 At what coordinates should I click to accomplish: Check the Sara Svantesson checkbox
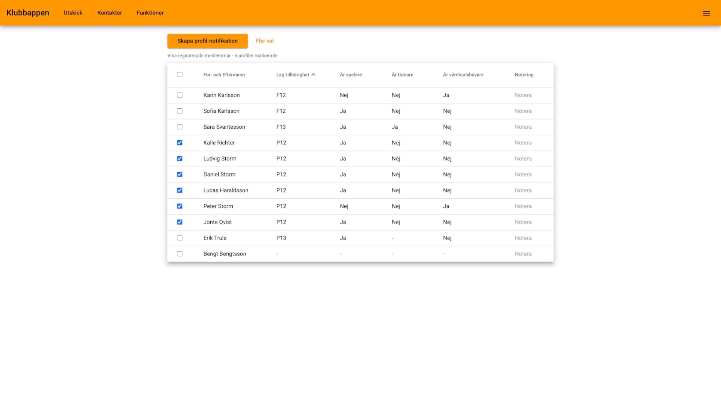[x=179, y=127]
